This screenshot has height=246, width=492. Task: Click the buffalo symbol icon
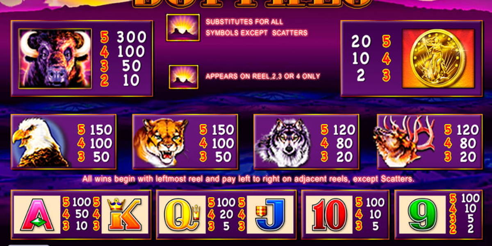[x=55, y=58]
